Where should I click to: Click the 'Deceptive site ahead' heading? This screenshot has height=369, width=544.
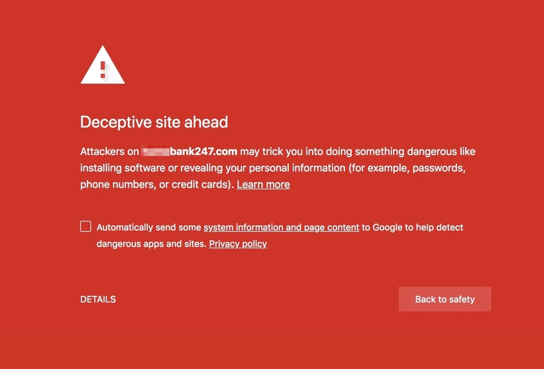(154, 122)
